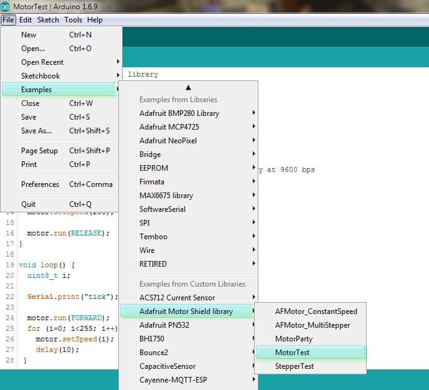The image size is (429, 390).
Task: Choose Save from the File menu
Action: point(61,117)
